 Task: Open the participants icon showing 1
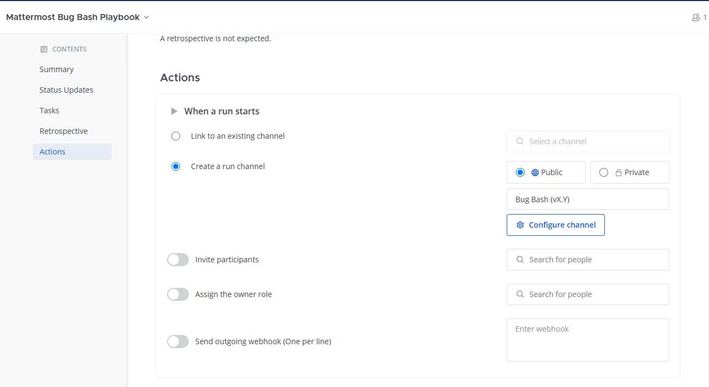click(x=699, y=17)
